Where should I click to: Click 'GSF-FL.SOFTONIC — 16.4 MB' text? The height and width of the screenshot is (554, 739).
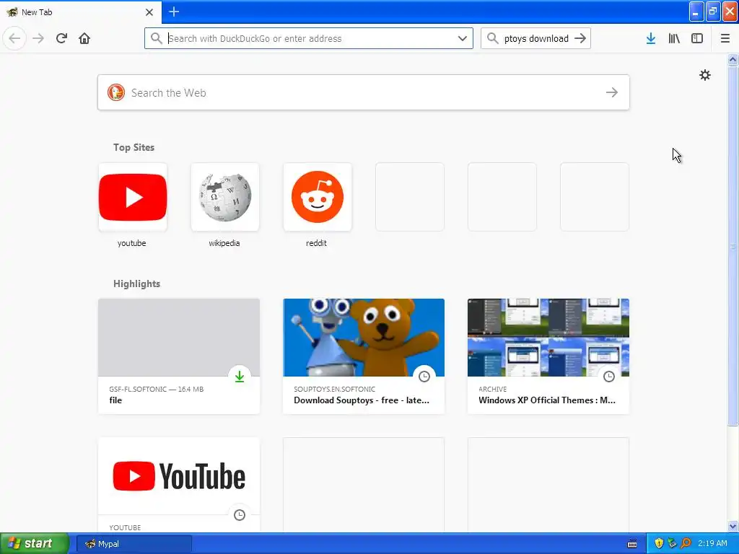(156, 389)
